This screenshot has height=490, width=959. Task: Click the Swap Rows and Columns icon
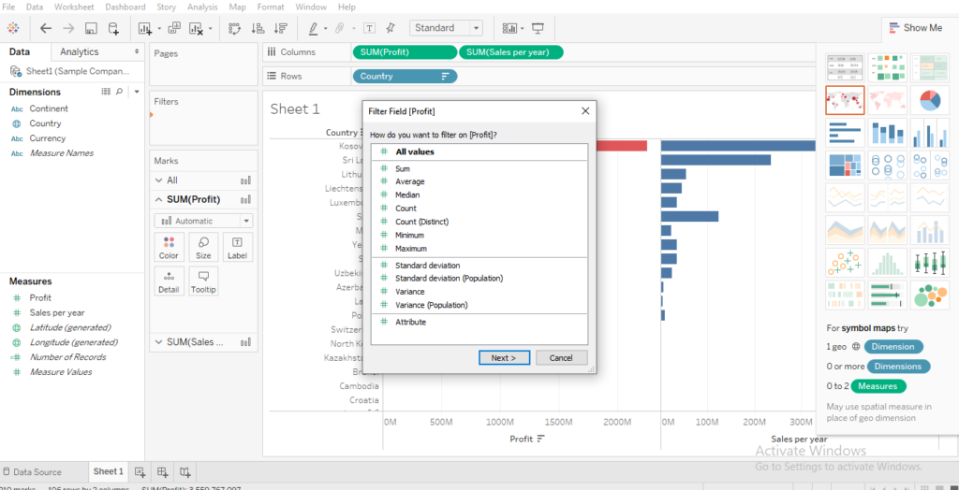(x=235, y=28)
